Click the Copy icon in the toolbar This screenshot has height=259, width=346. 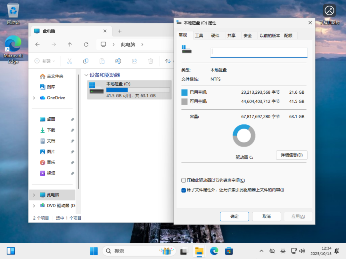tap(86, 61)
